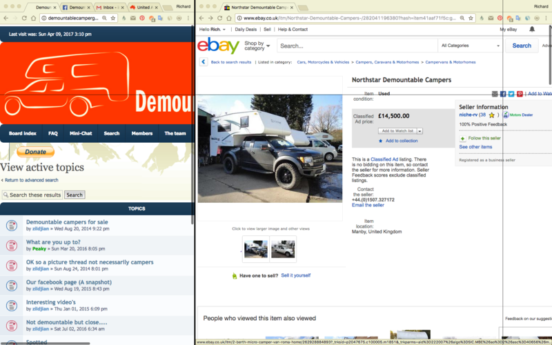Click zoom magnifier in eBay address bar
The image size is (552, 345).
pos(462,18)
